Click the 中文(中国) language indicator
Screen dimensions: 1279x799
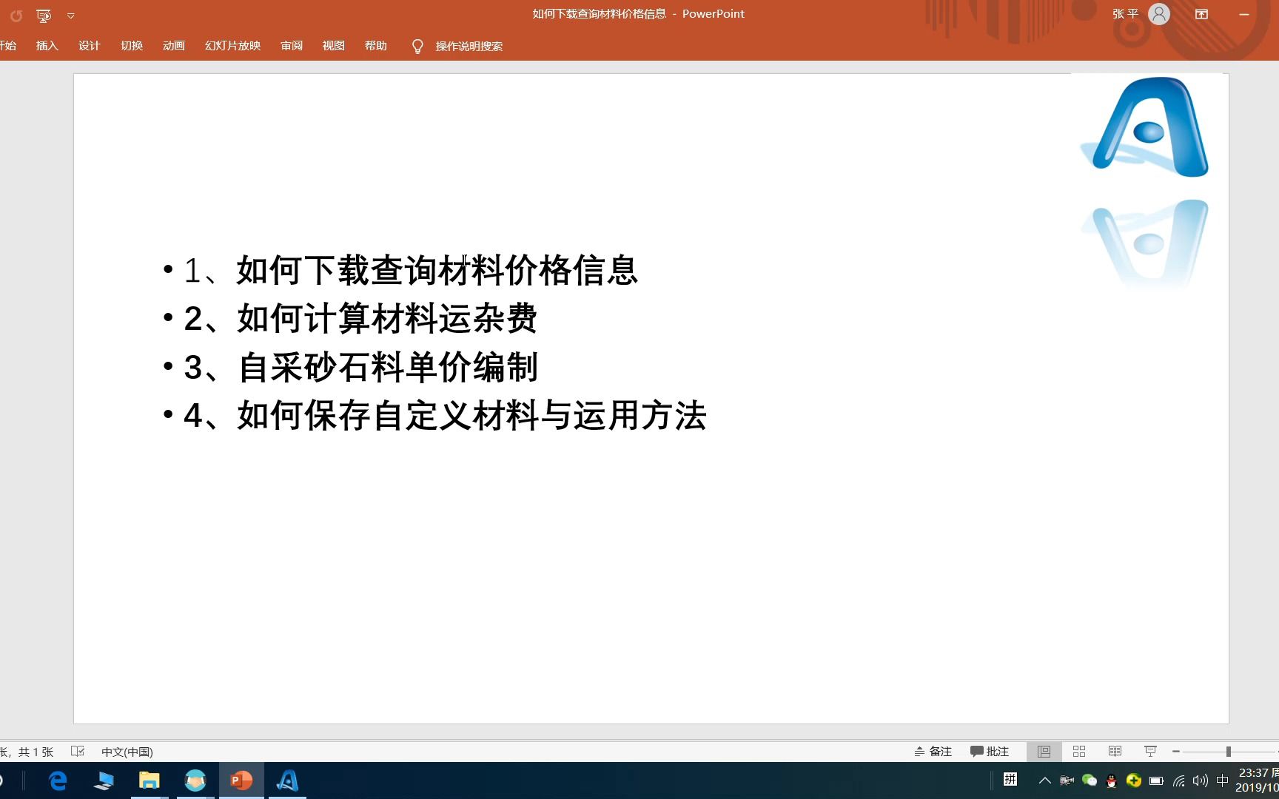(127, 752)
